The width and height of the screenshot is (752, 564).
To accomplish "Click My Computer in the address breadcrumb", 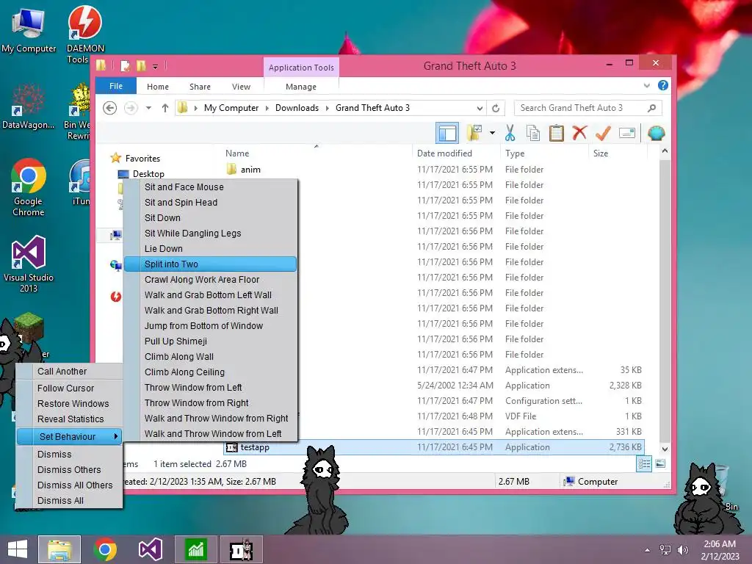I will (231, 108).
